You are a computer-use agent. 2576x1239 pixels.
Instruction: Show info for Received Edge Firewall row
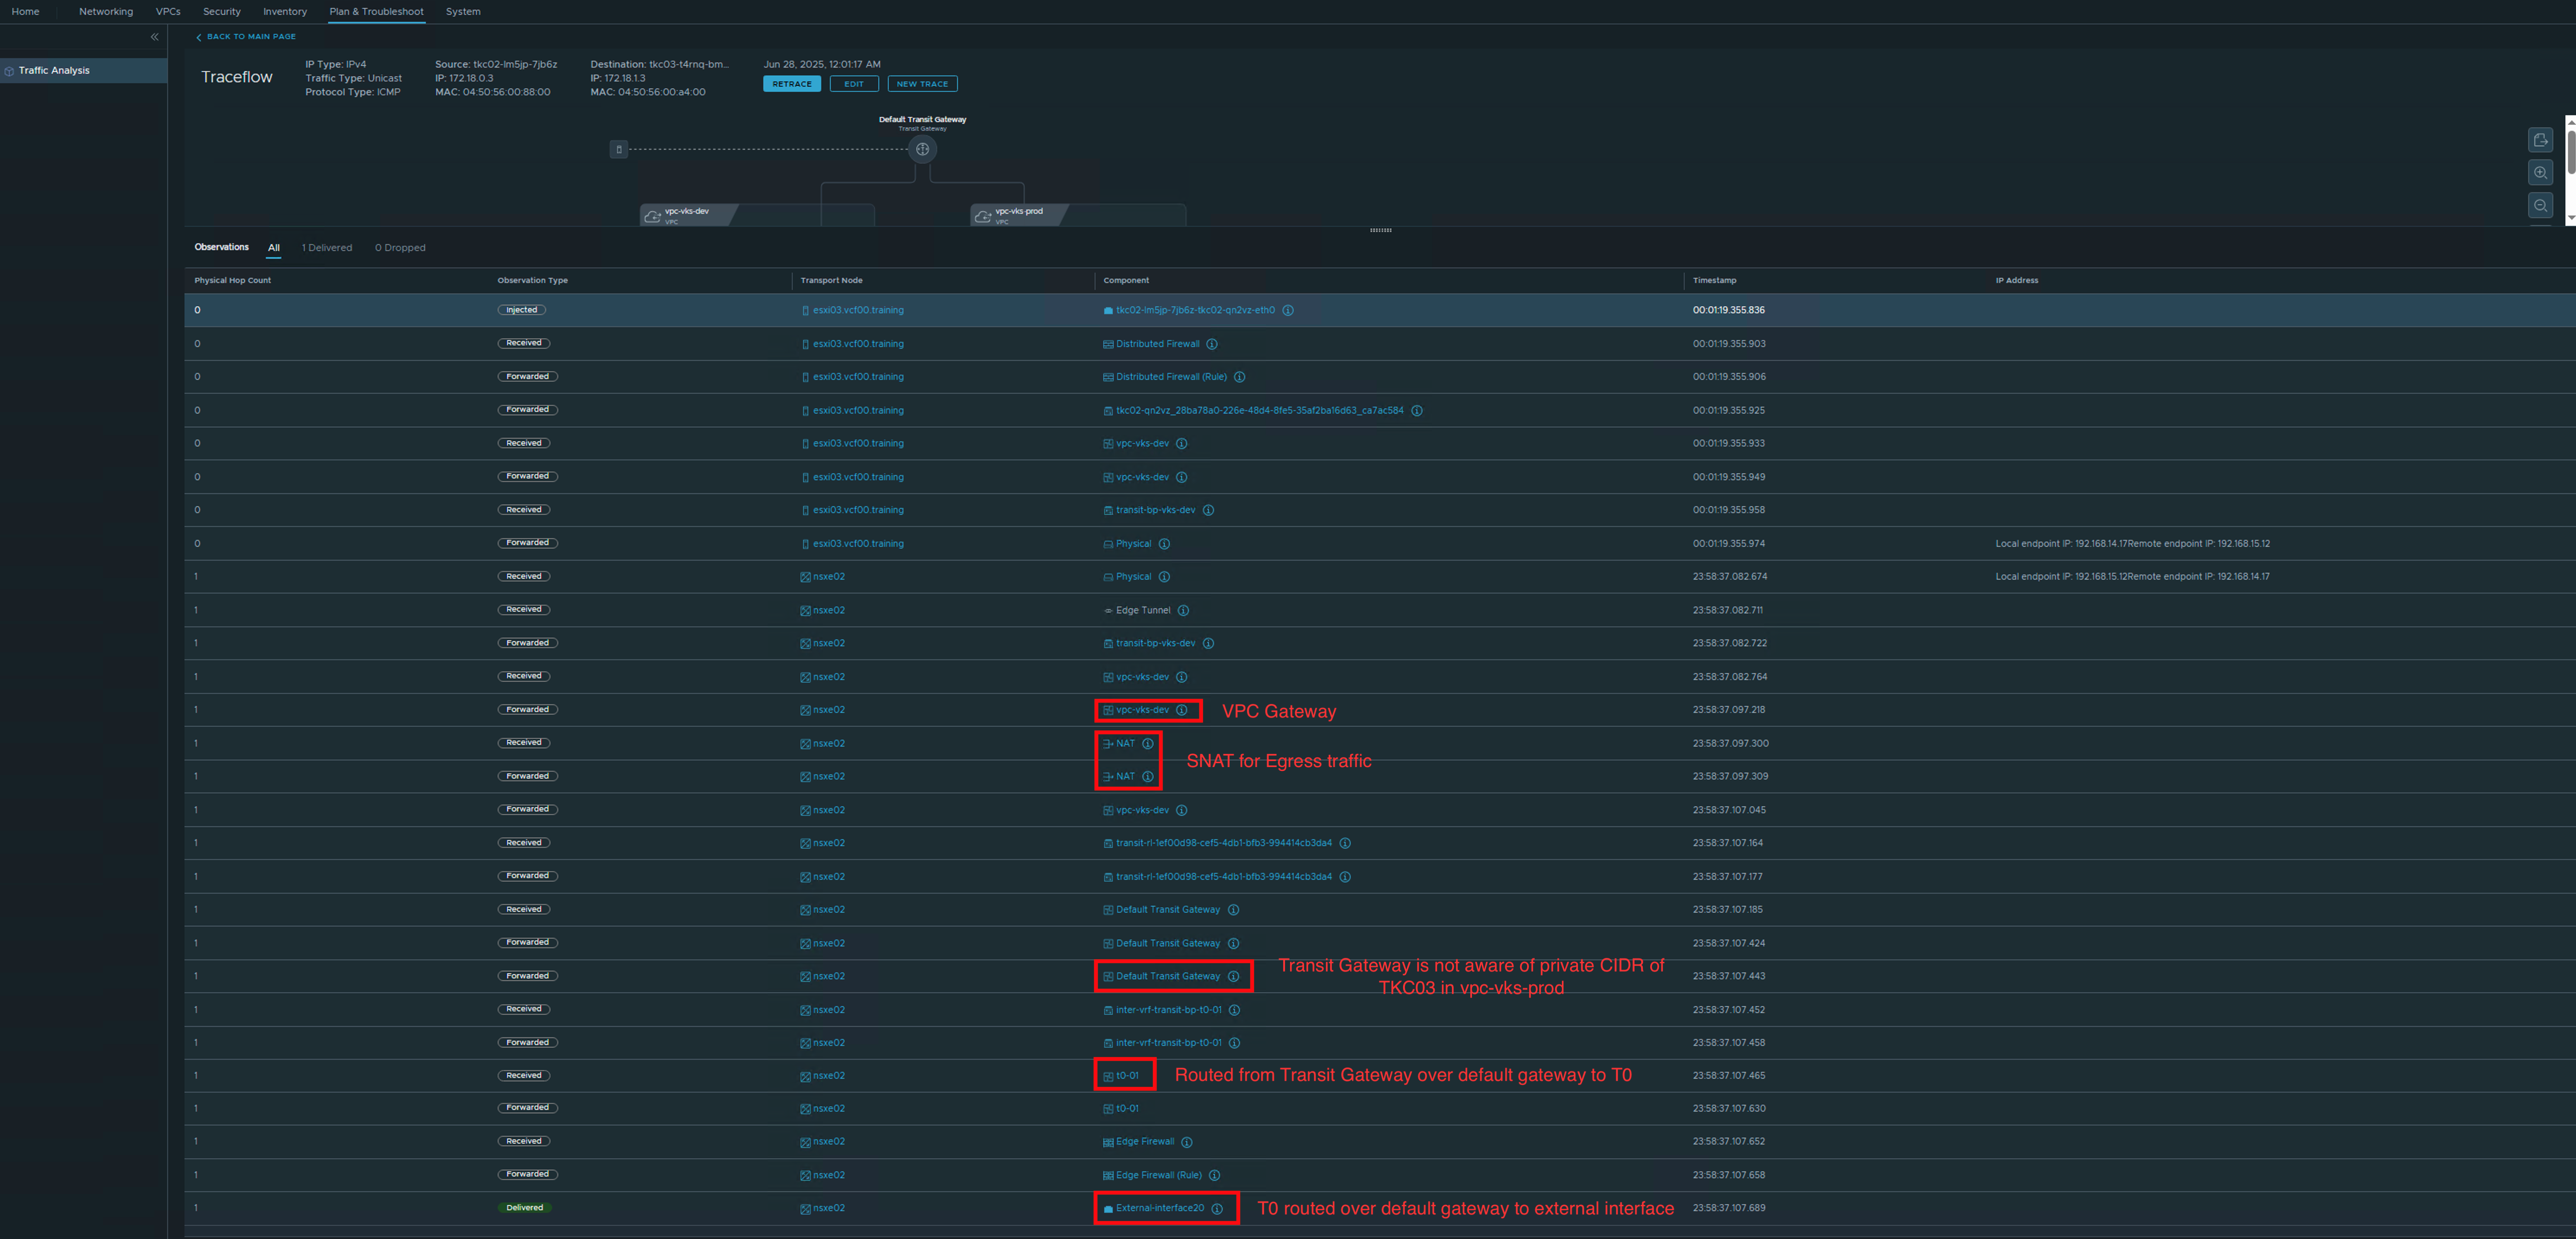pos(1187,1142)
